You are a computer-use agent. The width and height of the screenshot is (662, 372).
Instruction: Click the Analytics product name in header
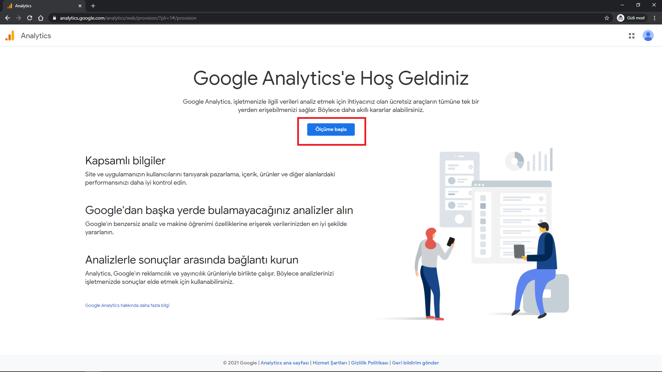[x=36, y=36]
